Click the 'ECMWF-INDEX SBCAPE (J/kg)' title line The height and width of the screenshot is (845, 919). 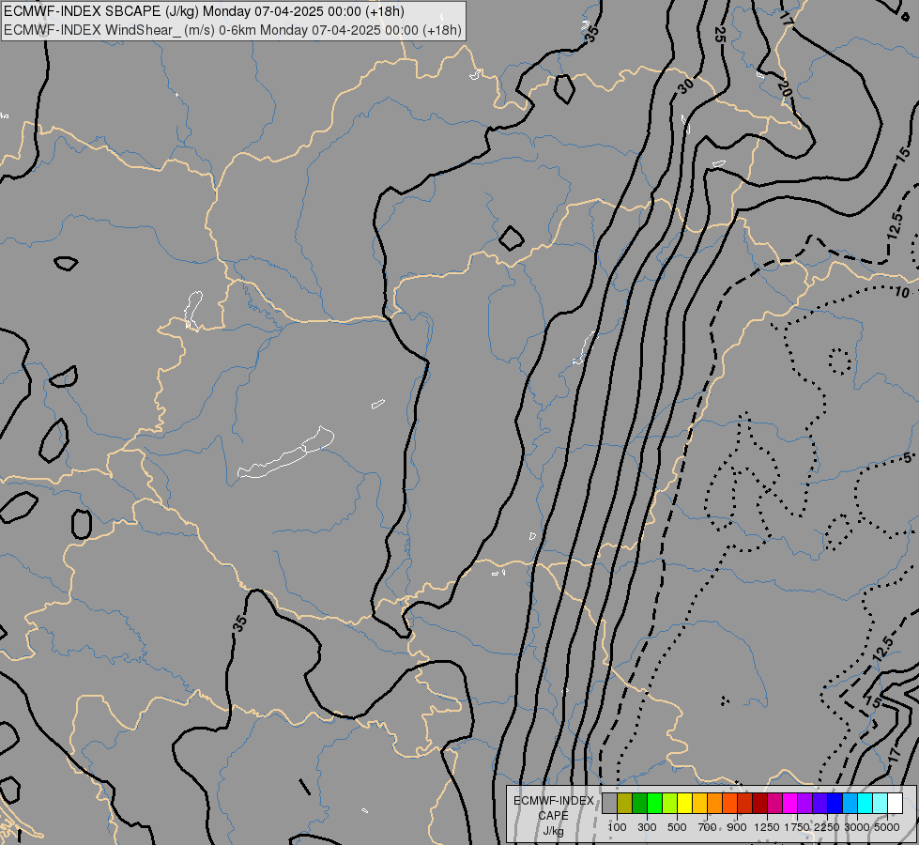tap(204, 11)
